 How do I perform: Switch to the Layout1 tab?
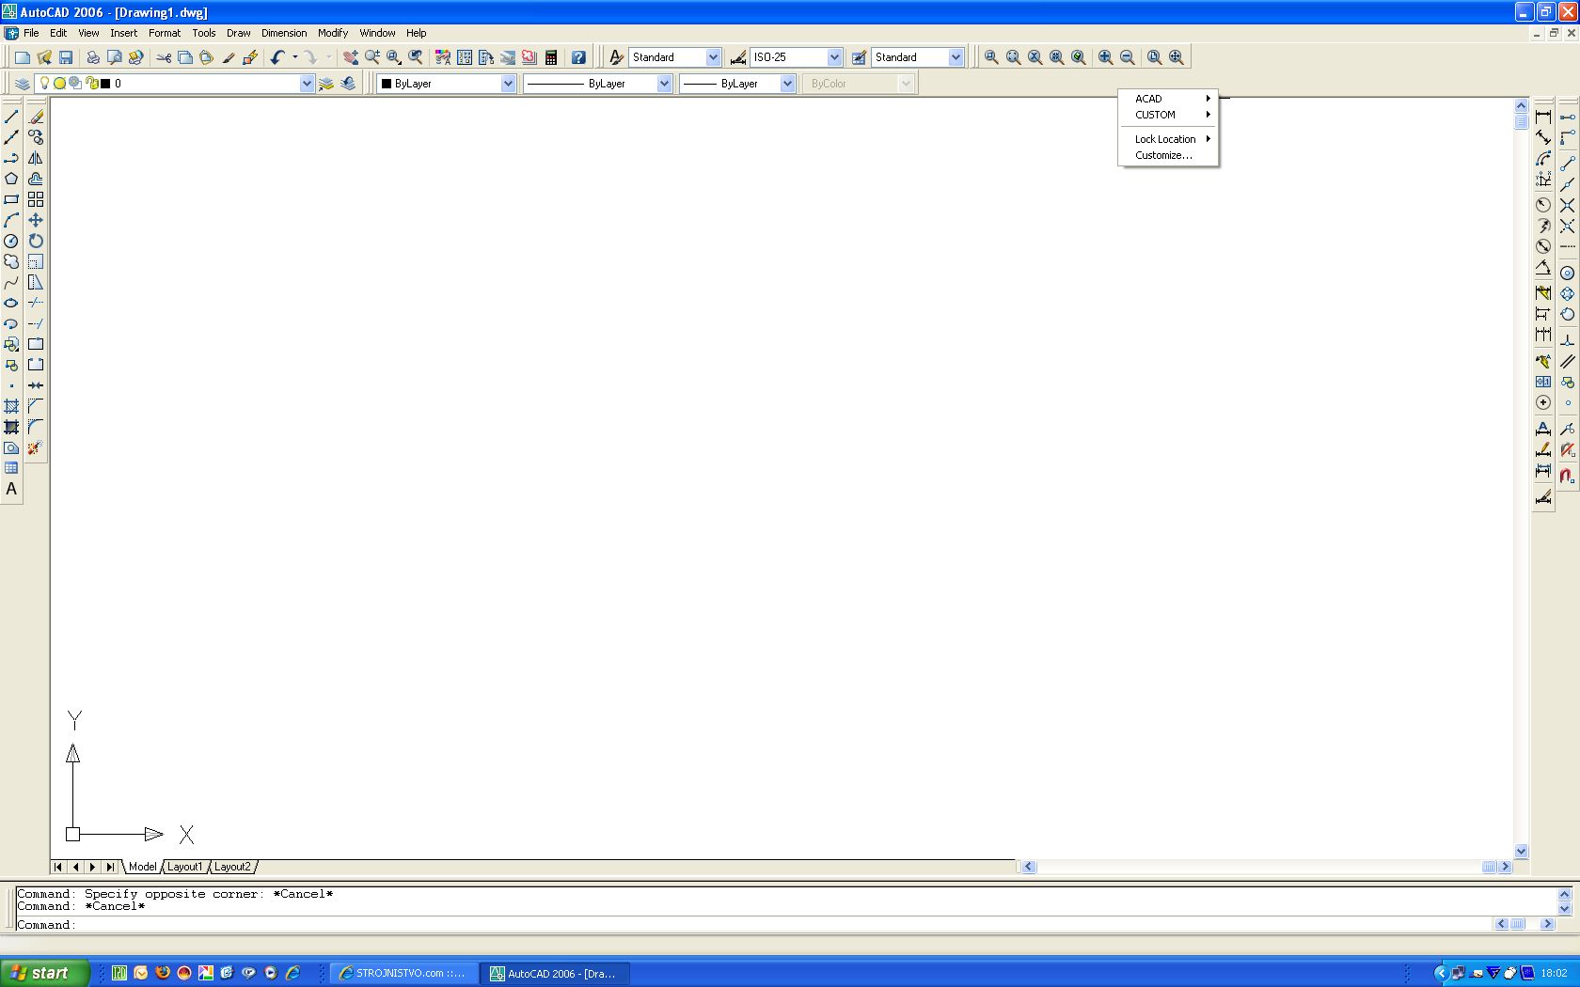[185, 867]
